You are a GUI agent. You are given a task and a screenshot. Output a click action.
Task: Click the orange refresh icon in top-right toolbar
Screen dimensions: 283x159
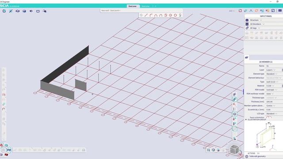tap(256, 11)
